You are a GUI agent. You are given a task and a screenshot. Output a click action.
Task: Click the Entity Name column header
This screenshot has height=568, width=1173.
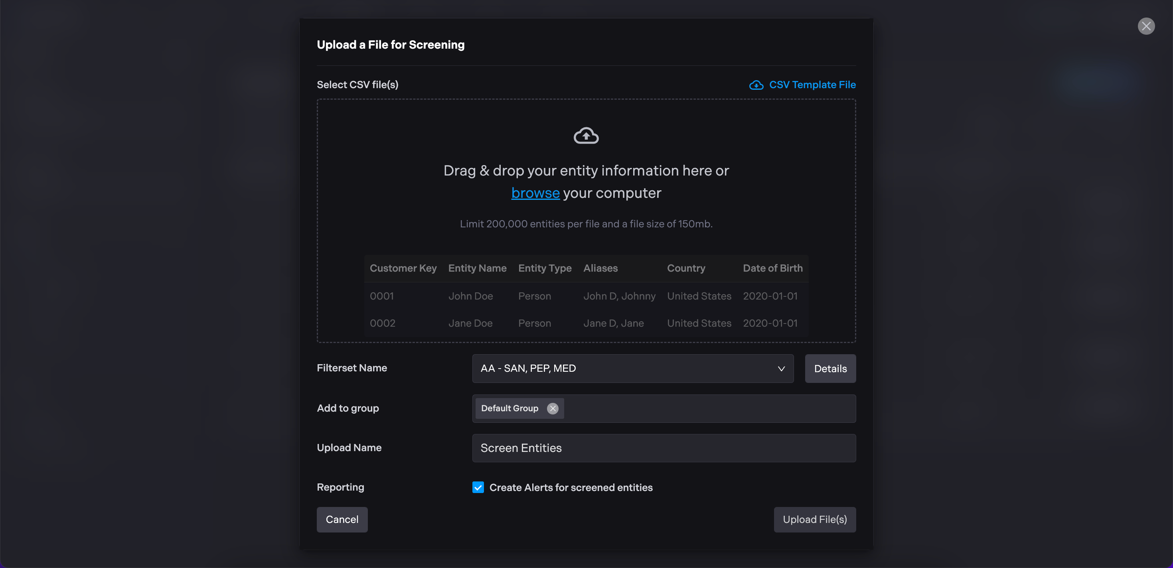pyautogui.click(x=477, y=268)
